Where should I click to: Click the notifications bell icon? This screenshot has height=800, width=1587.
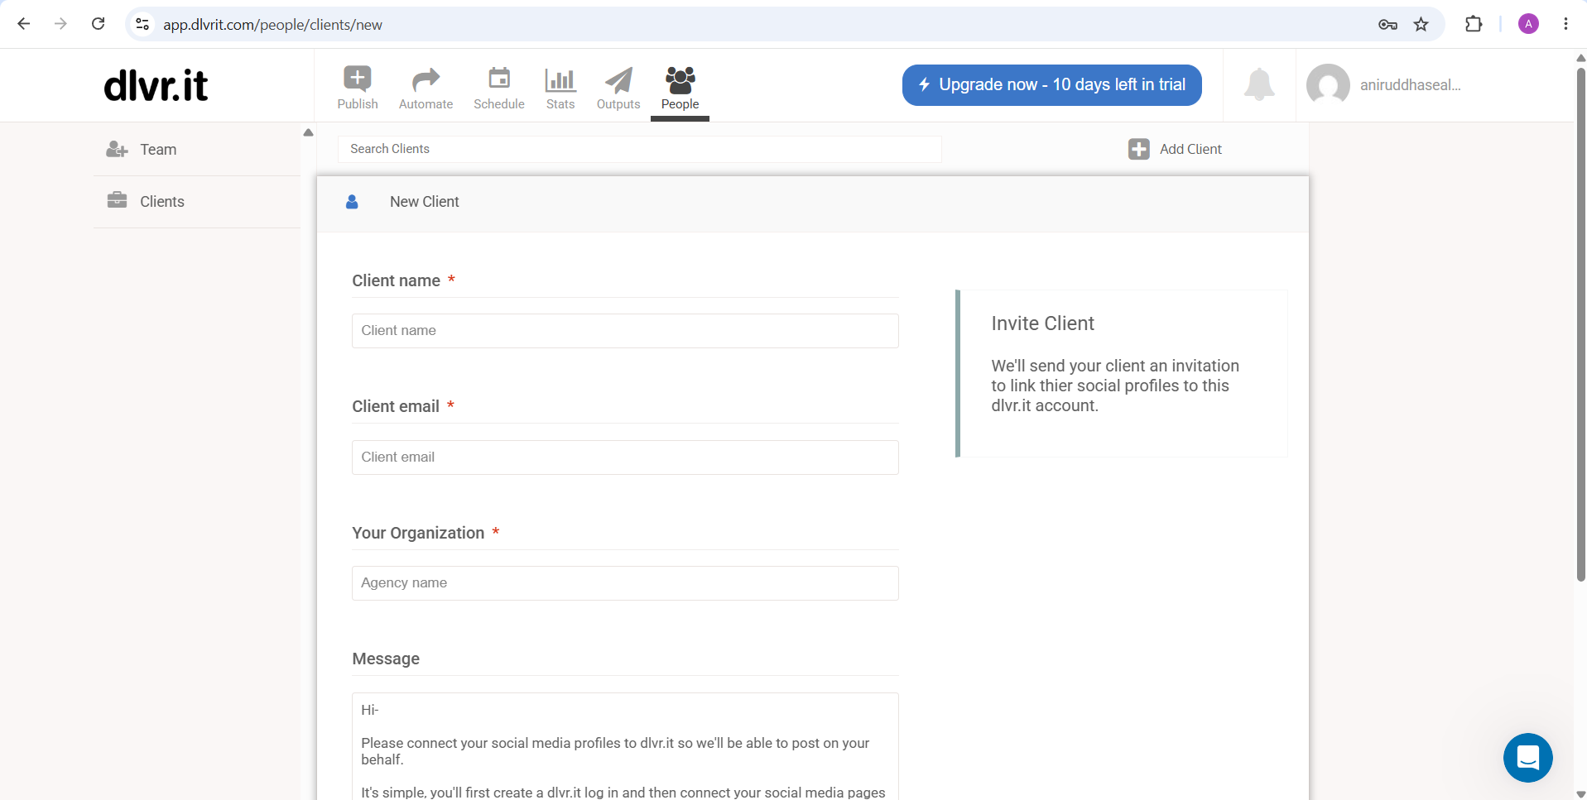(x=1259, y=84)
